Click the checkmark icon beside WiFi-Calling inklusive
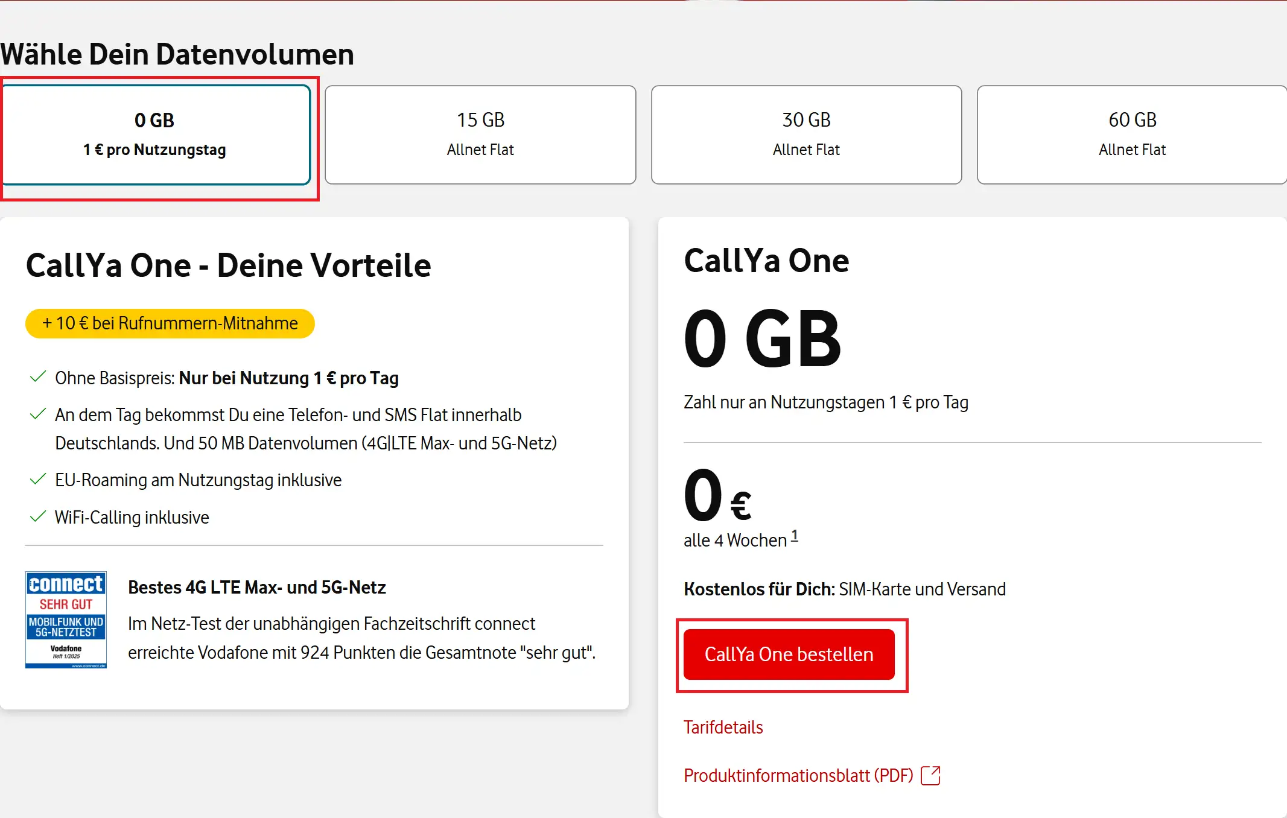Screen dimensions: 1287x818 (38, 517)
